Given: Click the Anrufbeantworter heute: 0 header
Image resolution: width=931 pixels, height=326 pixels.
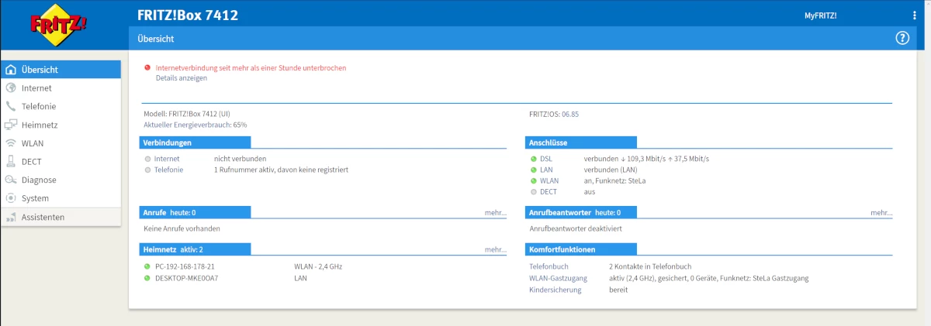Looking at the screenshot, I should [x=581, y=212].
